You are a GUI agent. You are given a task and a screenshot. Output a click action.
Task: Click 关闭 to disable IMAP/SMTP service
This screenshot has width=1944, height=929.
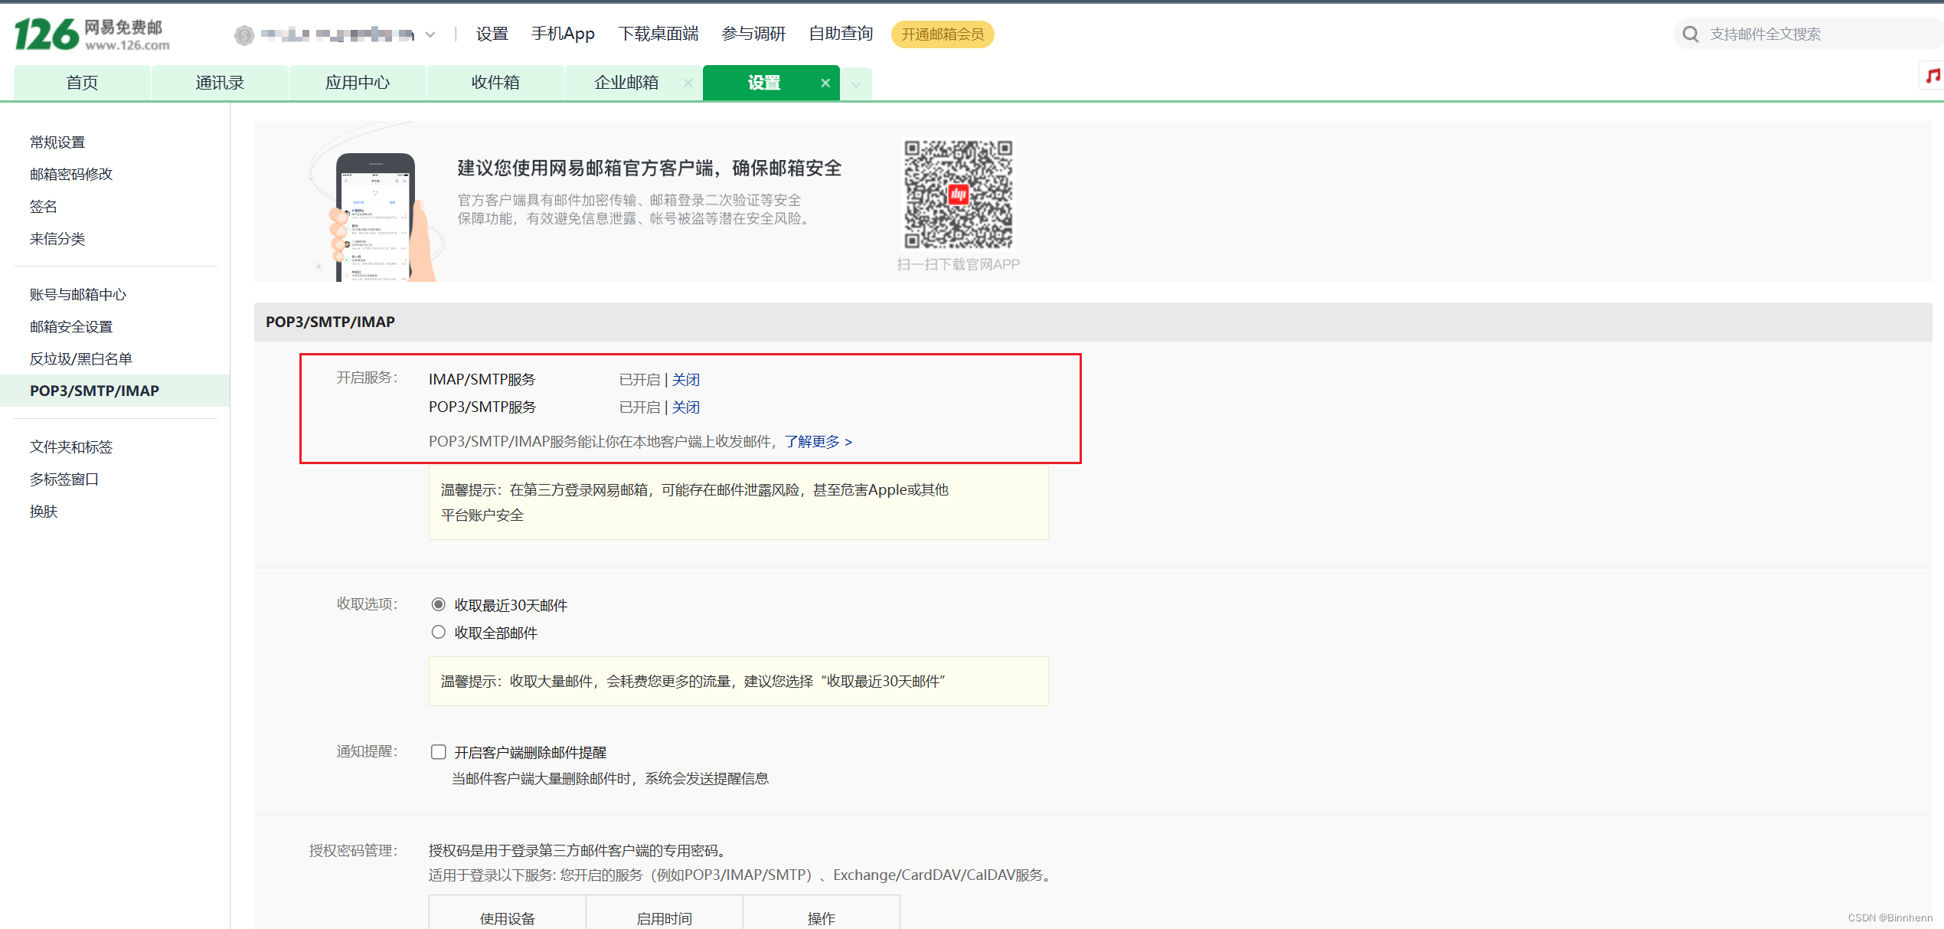(x=685, y=378)
